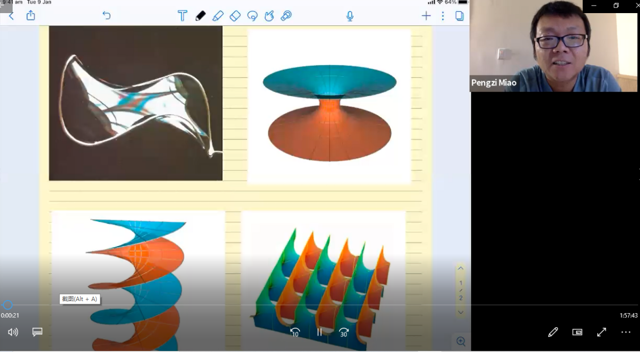
Task: Start audio recording with microphone icon
Action: pos(350,16)
